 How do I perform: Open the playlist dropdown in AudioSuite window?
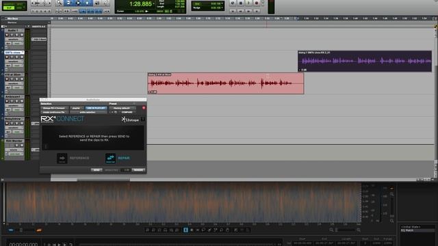[76, 108]
